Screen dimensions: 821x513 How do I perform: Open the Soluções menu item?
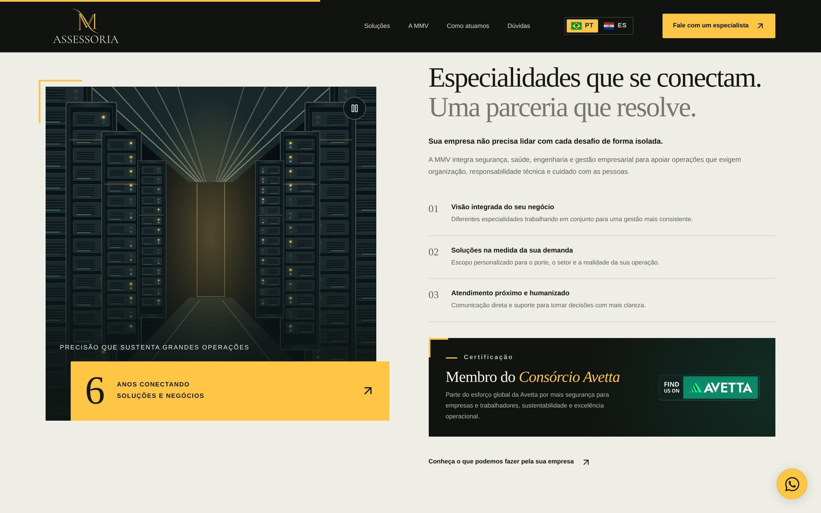377,26
